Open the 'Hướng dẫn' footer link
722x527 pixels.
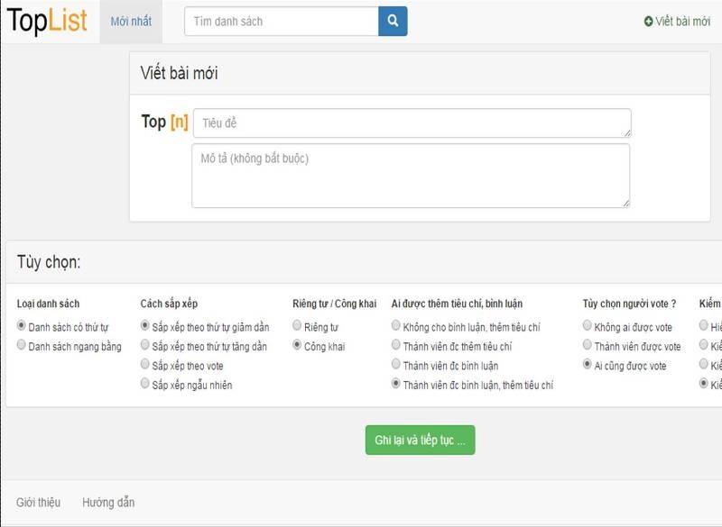(x=108, y=502)
